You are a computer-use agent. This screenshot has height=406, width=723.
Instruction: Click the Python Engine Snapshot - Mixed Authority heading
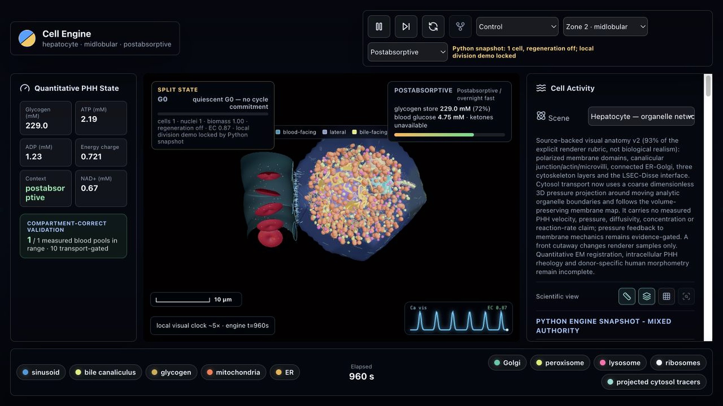click(603, 326)
